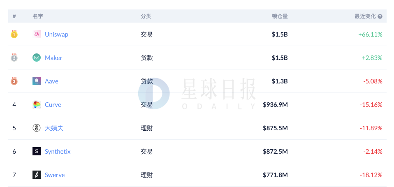The image size is (394, 187).
Task: Click the Synthetix dark logo icon
Action: (37, 151)
